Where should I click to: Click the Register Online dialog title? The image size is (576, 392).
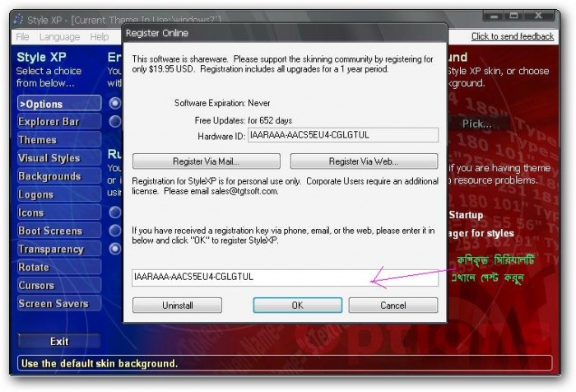point(157,33)
